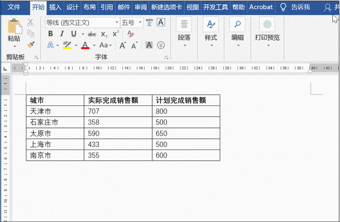
Task: Open the Clipboard pane launcher
Action: [37, 58]
